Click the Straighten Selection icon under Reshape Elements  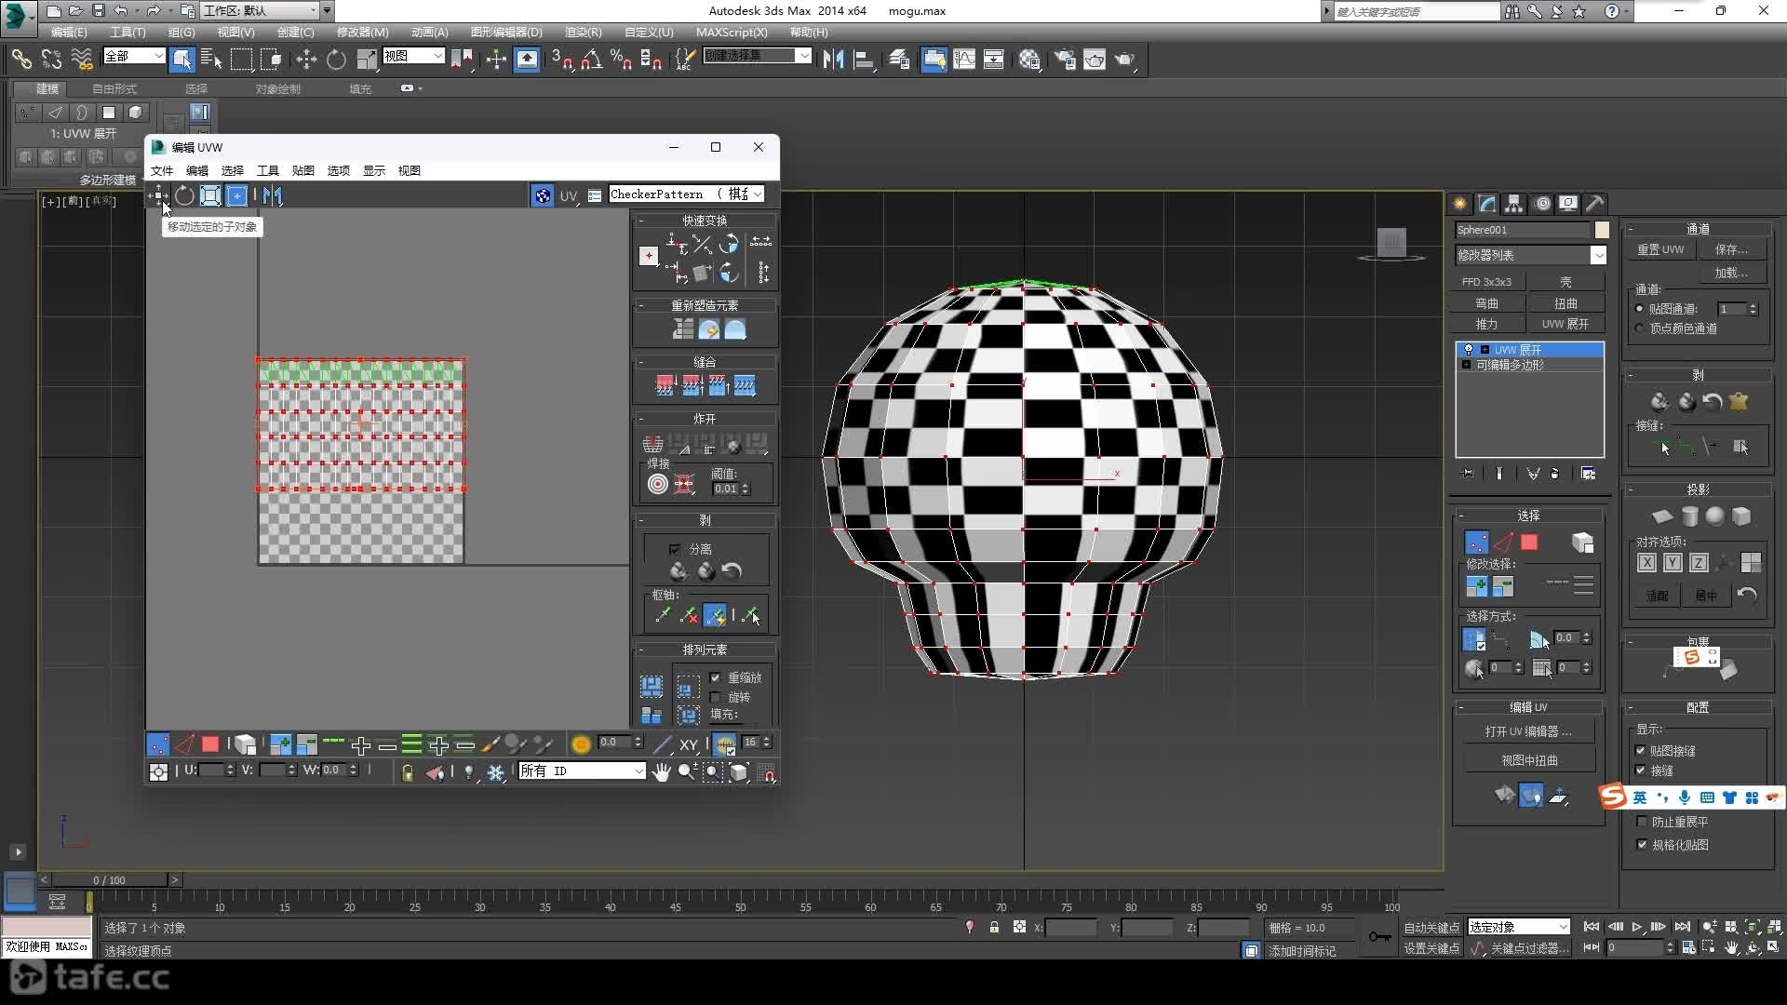[683, 329]
